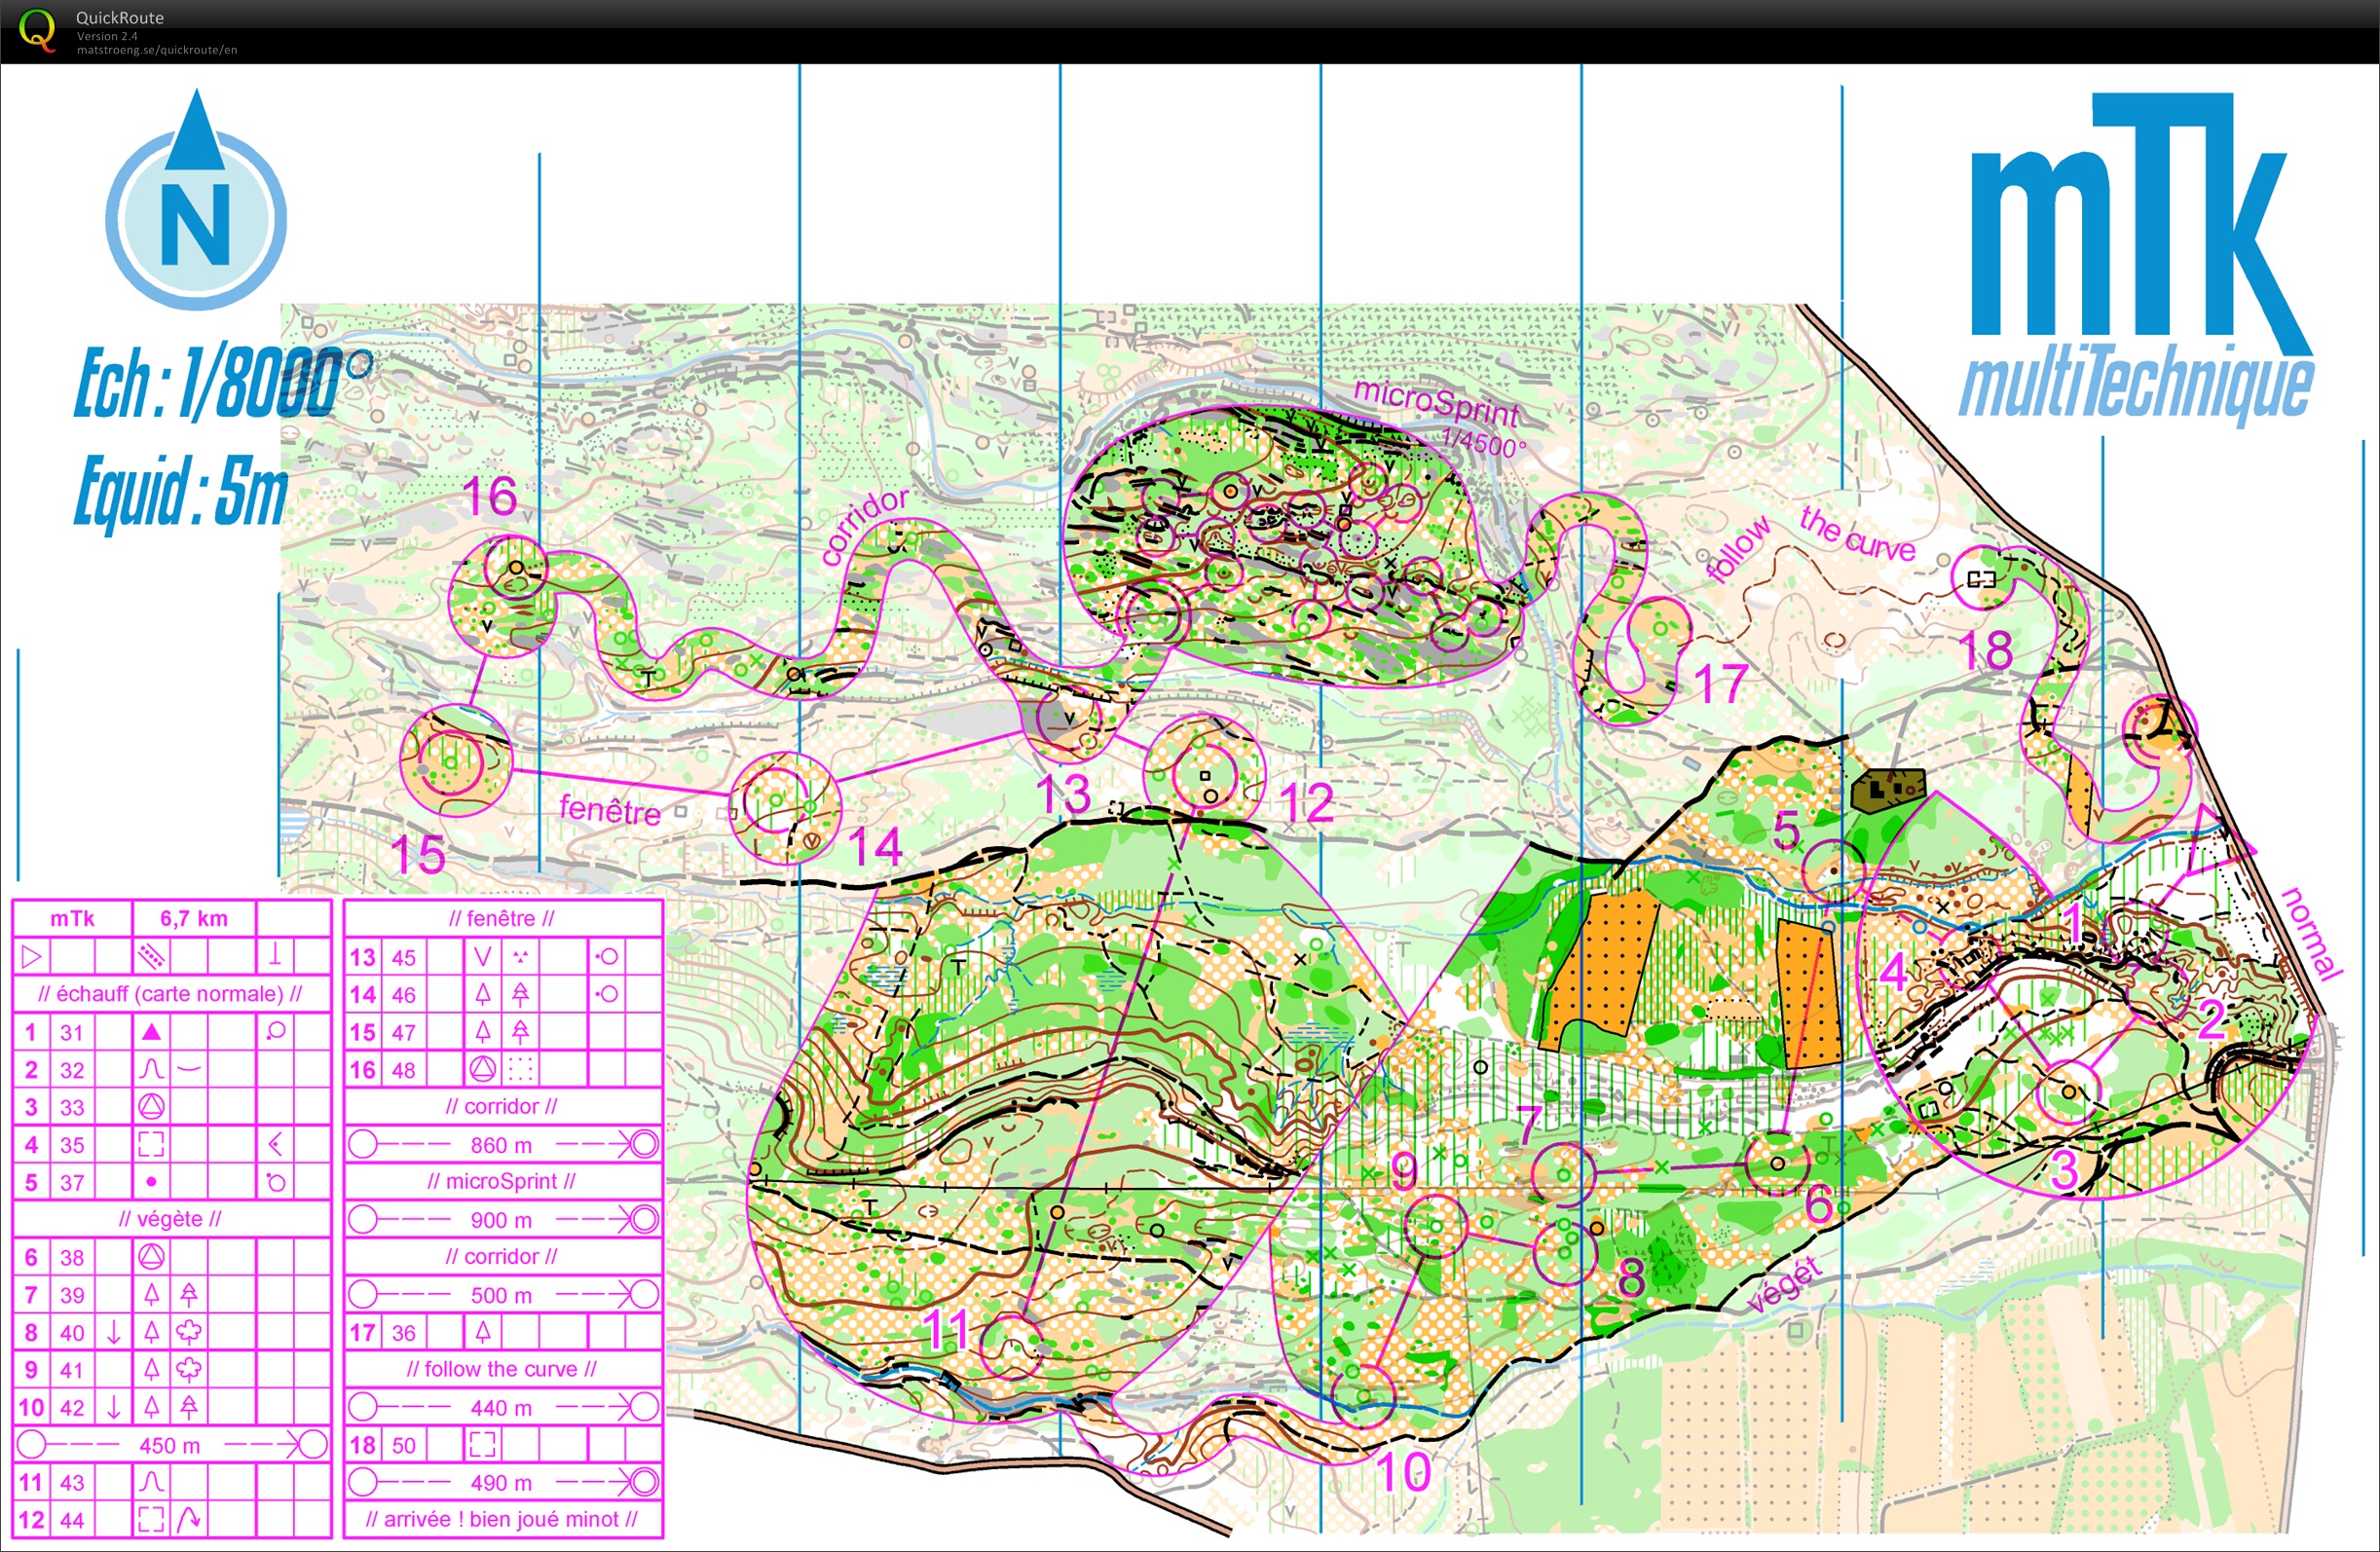The height and width of the screenshot is (1552, 2380).
Task: Click the 'corridor' label on the map
Action: point(865,527)
